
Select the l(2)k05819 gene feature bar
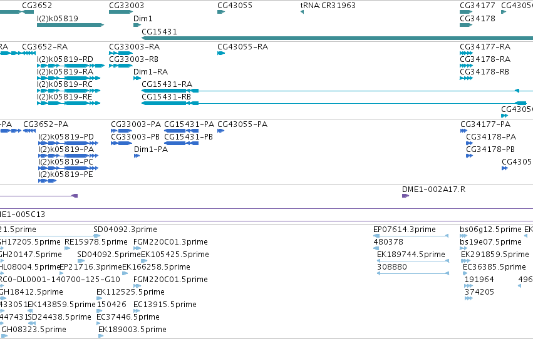click(70, 25)
